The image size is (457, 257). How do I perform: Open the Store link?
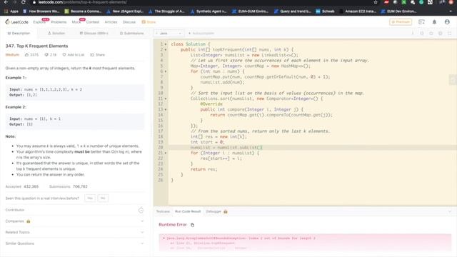149,22
